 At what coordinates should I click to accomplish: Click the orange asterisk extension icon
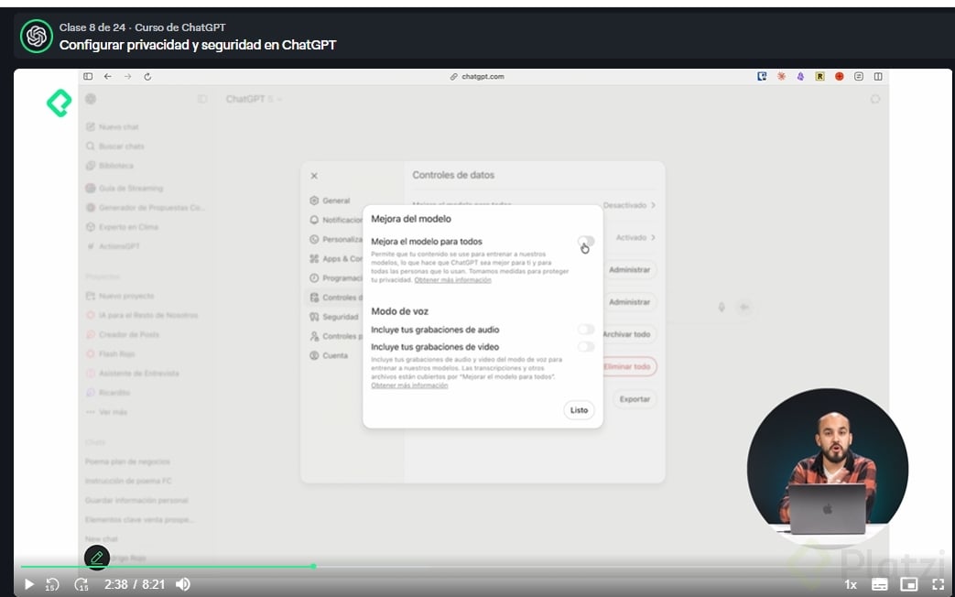(781, 76)
